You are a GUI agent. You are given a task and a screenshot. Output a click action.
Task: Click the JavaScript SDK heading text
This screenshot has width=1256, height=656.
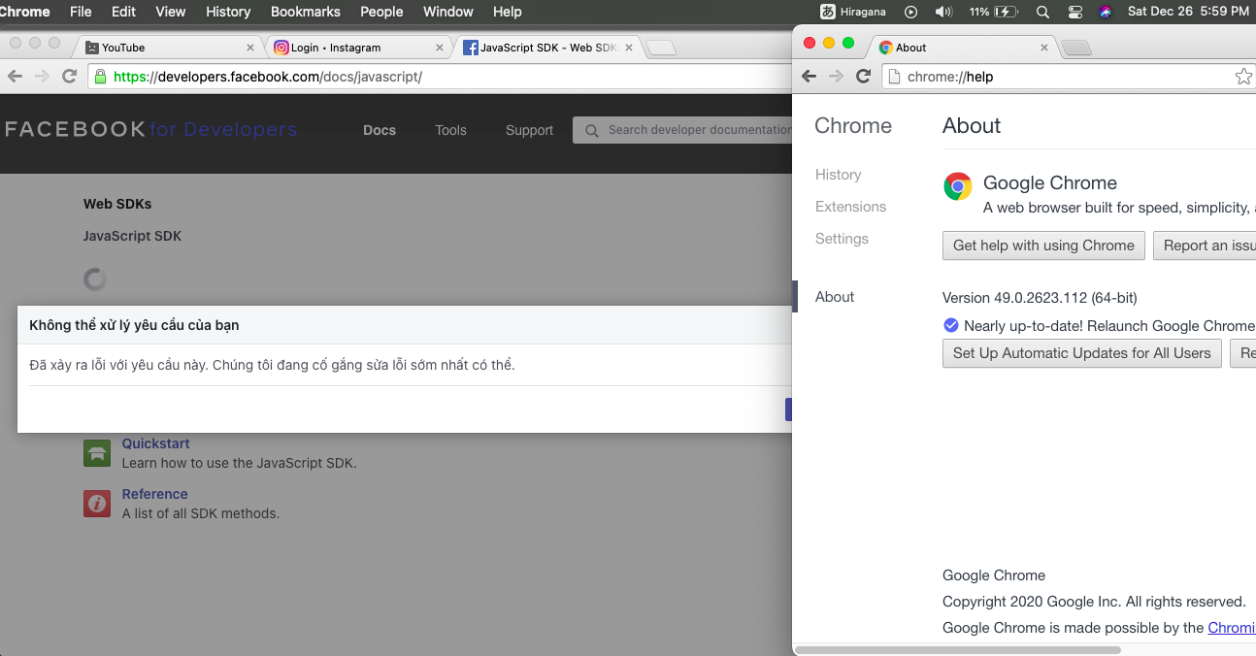click(132, 236)
